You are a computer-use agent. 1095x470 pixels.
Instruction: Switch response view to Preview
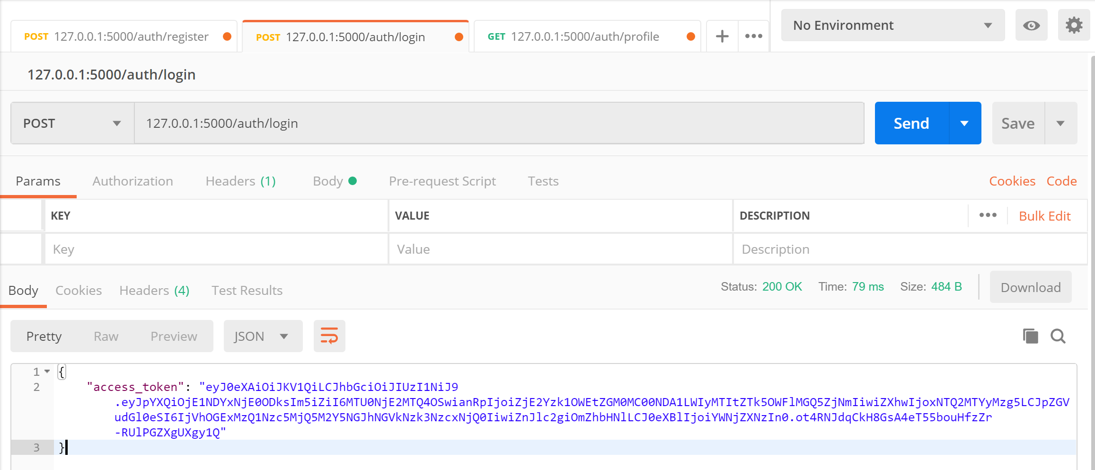[173, 336]
